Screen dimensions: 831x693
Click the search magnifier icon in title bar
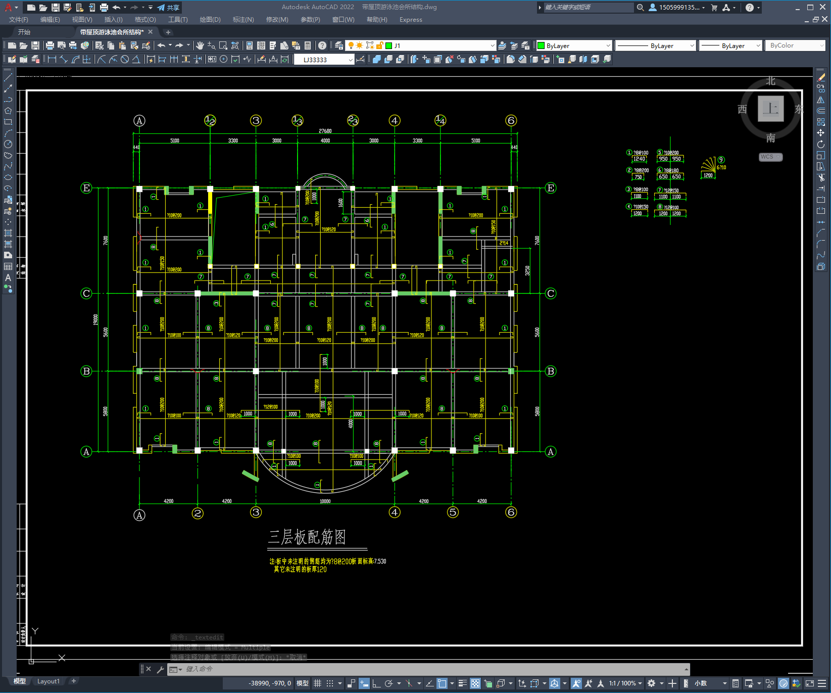(x=640, y=7)
